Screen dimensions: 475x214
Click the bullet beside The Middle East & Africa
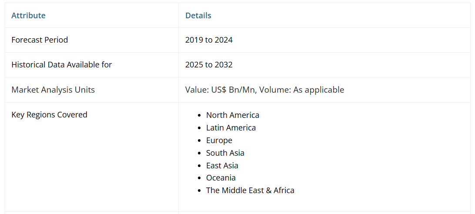pyautogui.click(x=199, y=191)
